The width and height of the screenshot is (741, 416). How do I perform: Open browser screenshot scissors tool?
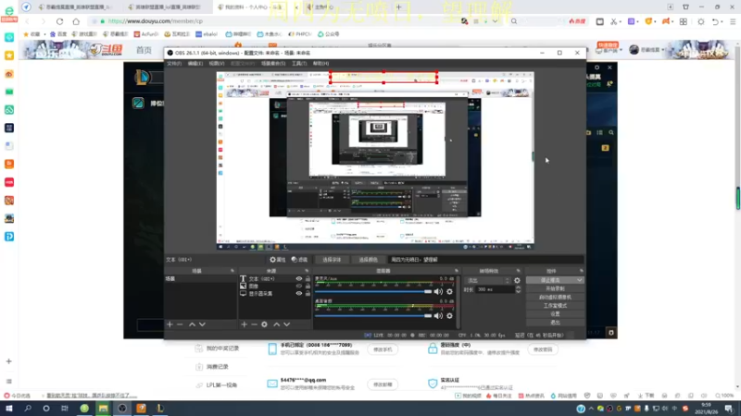coord(613,21)
